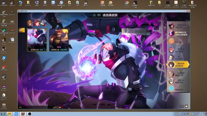Click the return arrow icon in bottom bar

[x=54, y=107]
